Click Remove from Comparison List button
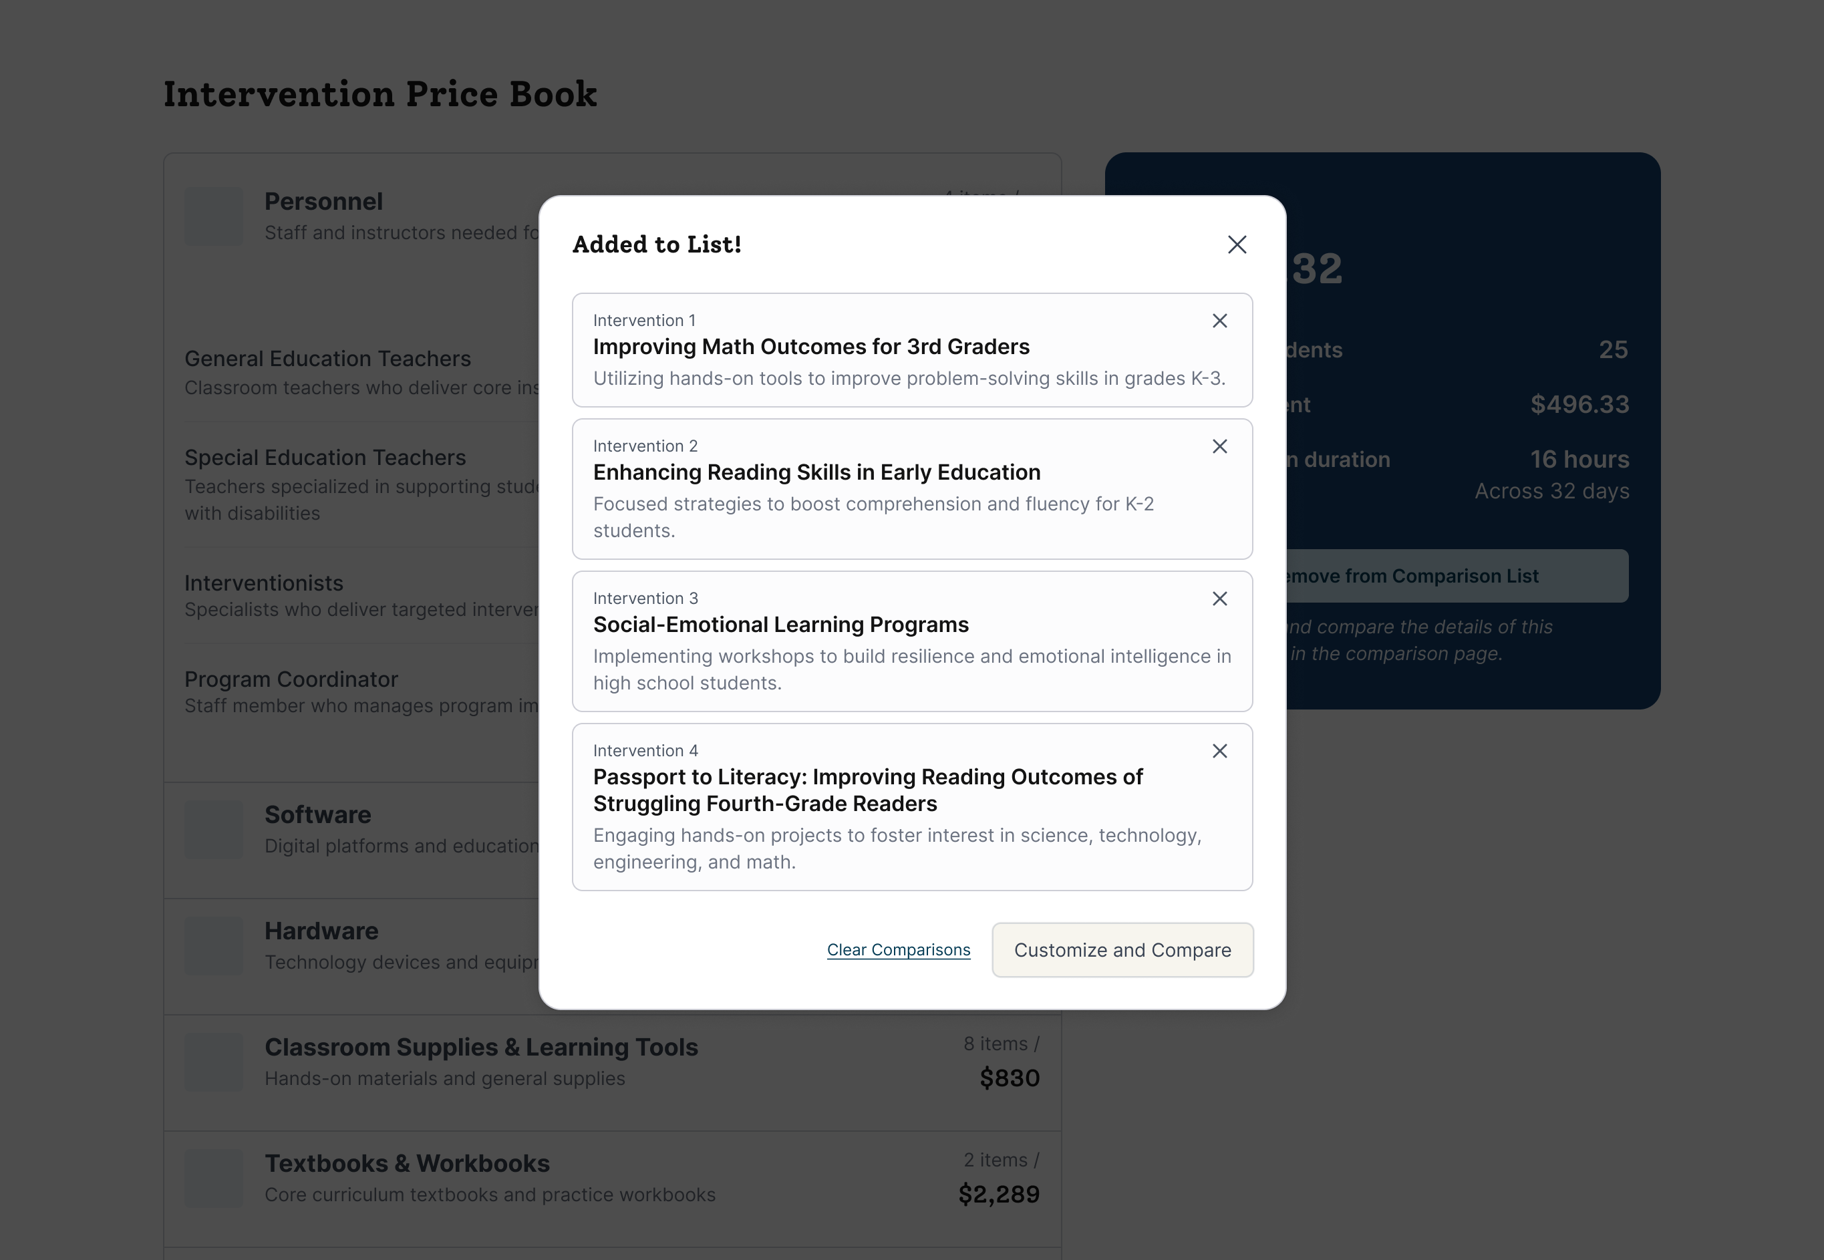1824x1260 pixels. point(1457,575)
